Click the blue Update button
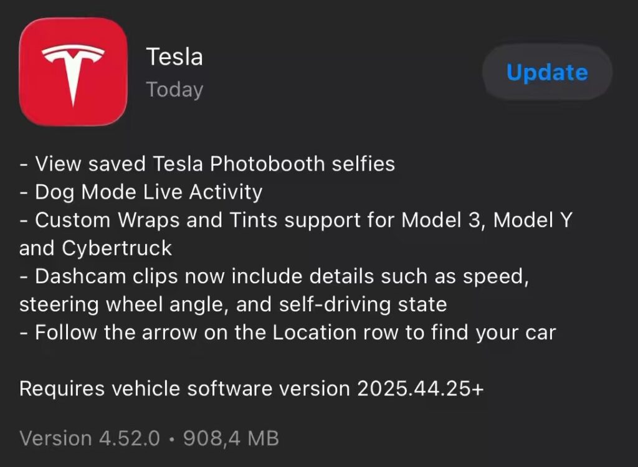Screen dimensions: 638x467 click(x=547, y=72)
